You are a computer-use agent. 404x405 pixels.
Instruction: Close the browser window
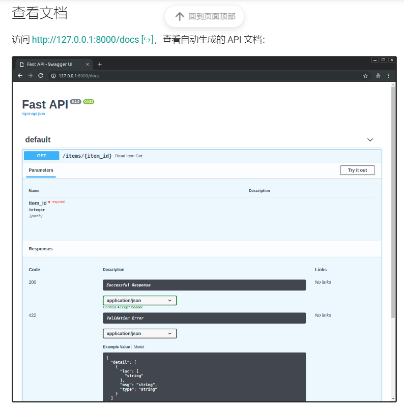pyautogui.click(x=392, y=60)
